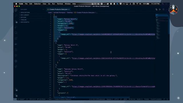Click the remote window indicator in status bar
Image resolution: width=183 pixels, height=103 pixels.
[x=15, y=99]
